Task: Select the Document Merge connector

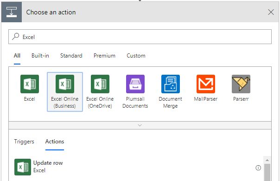Action: pyautogui.click(x=170, y=92)
